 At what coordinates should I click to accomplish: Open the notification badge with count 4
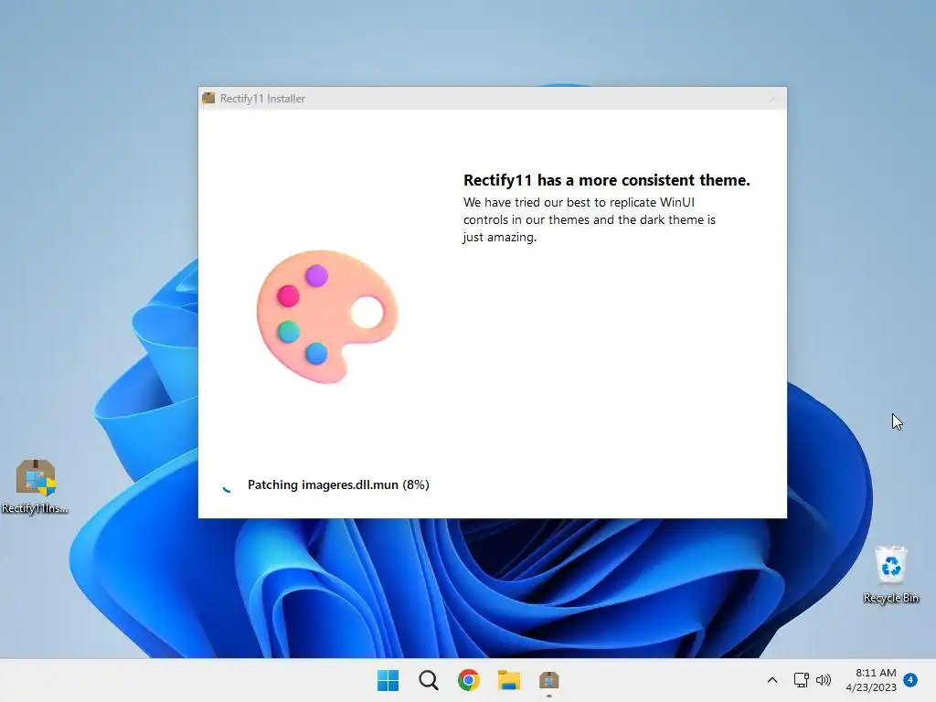[x=910, y=679]
